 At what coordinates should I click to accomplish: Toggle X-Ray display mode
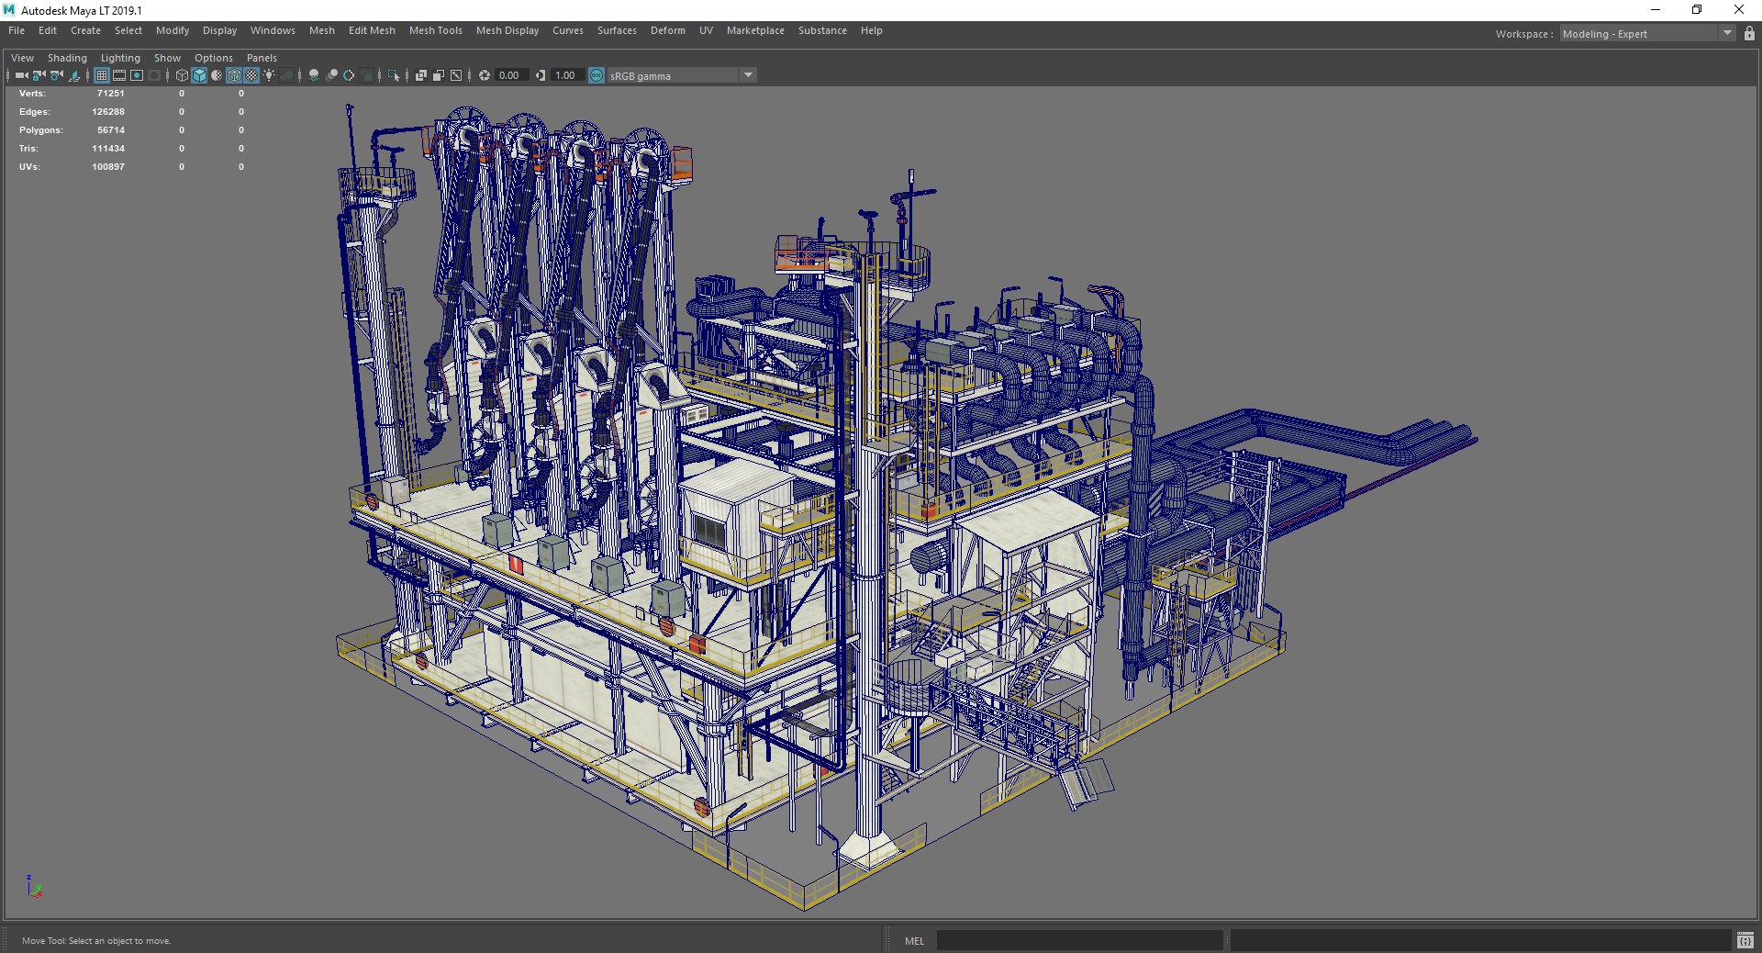[420, 75]
